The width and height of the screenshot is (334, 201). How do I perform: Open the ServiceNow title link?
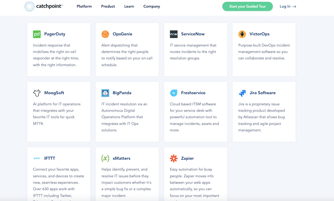[x=193, y=34]
